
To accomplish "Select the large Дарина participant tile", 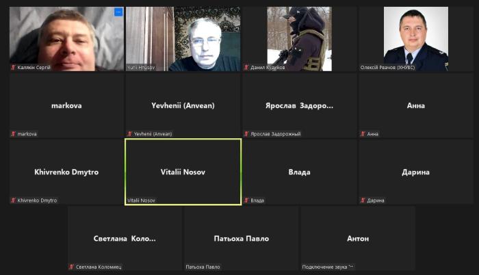I will [x=416, y=172].
